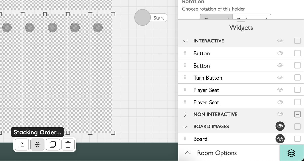Viewport: 304px width, 161px height.
Task: Collapse the INTERACTIVE group
Action: tap(185, 41)
